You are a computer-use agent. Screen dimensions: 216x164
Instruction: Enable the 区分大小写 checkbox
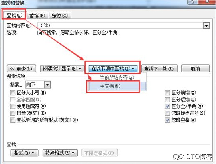click(x=13, y=93)
